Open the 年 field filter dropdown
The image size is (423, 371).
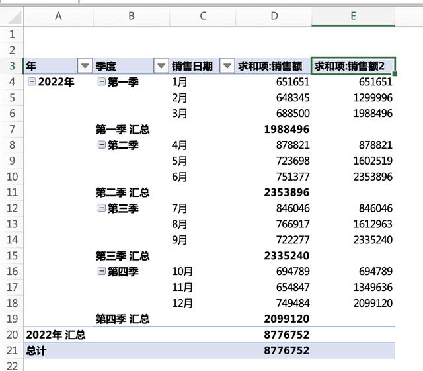pos(85,65)
